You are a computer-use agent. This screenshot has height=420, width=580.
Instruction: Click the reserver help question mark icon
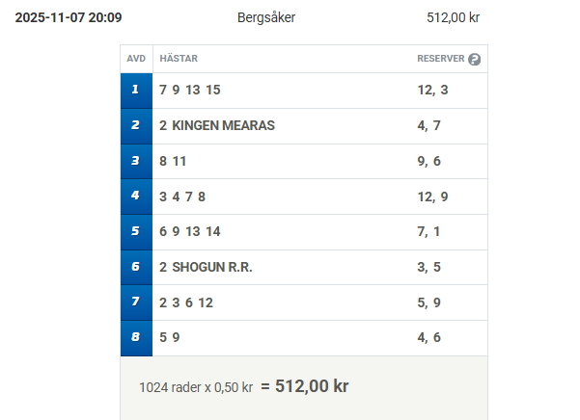pos(474,59)
